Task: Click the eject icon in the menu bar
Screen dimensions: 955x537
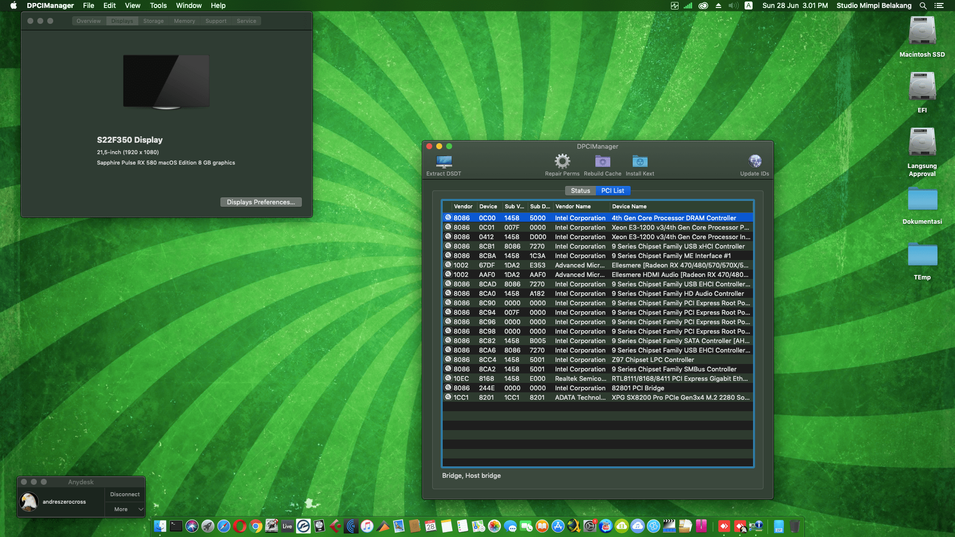Action: 718,5
